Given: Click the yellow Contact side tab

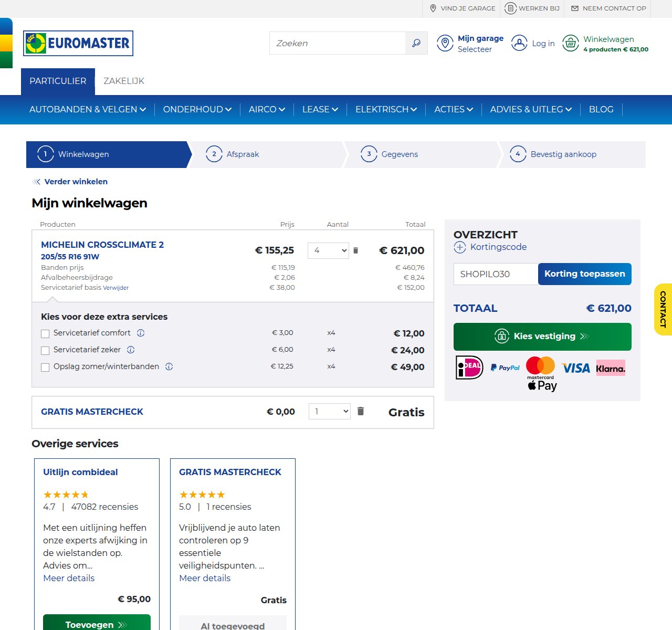Looking at the screenshot, I should (663, 310).
